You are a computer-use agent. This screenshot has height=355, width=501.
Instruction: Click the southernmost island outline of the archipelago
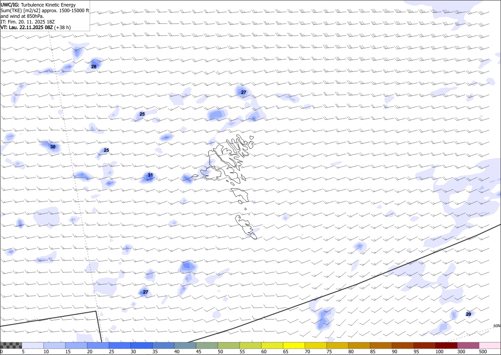(x=246, y=227)
